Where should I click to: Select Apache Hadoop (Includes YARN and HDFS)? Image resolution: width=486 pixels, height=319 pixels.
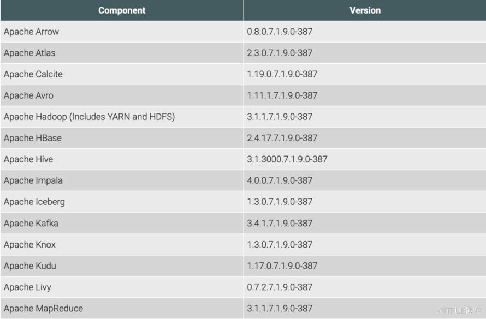[x=89, y=117]
